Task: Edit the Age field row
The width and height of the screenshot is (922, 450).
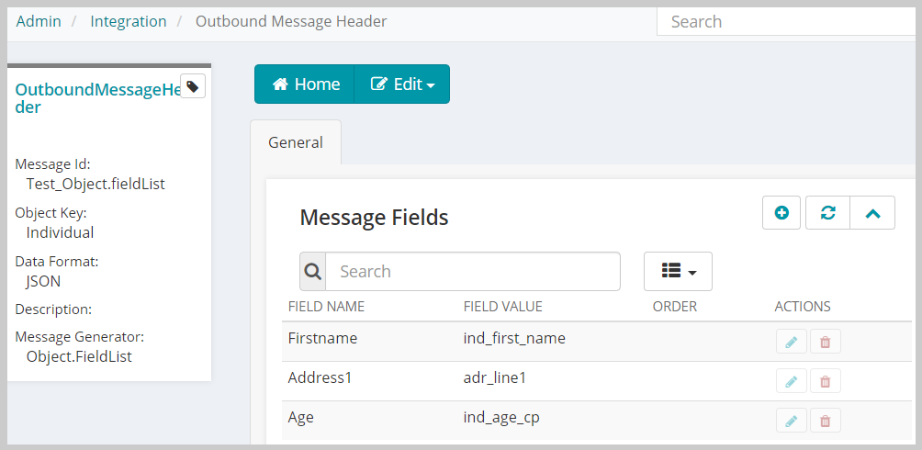Action: tap(792, 420)
